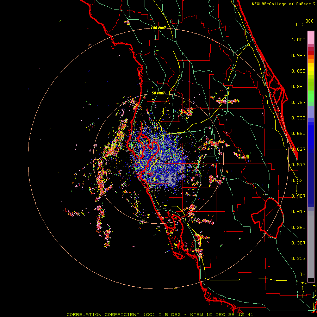
Task: Click the TH label beside color scale
Action: pyautogui.click(x=302, y=274)
